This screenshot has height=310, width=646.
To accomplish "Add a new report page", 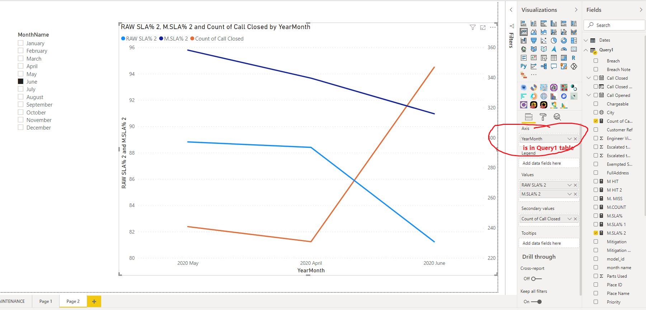I will [94, 301].
